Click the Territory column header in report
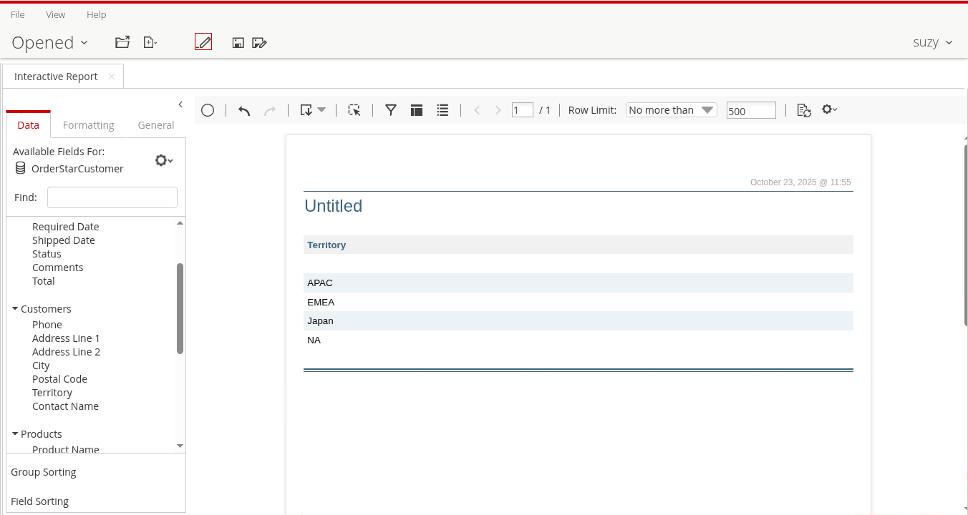 326,245
